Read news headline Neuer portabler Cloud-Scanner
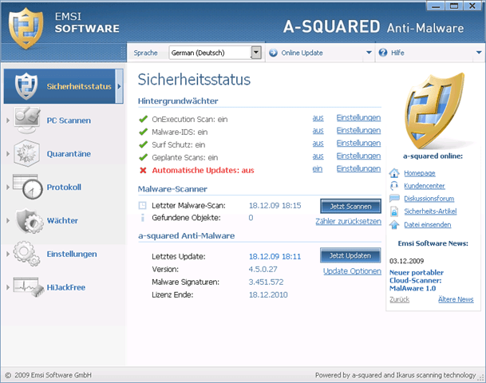The height and width of the screenshot is (383, 486). click(x=417, y=280)
